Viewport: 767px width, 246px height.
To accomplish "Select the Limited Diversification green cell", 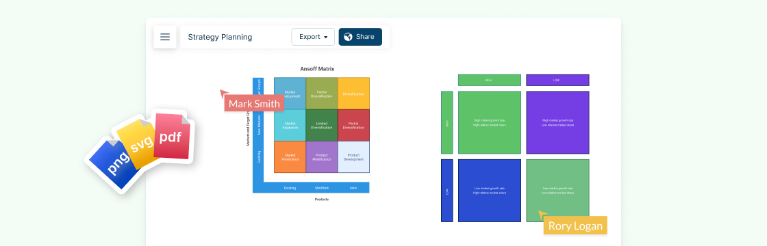I will 322,126.
